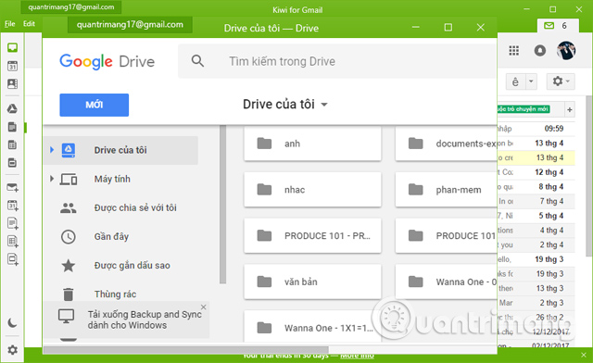
Task: Open Gần đây recent files
Action: [111, 237]
